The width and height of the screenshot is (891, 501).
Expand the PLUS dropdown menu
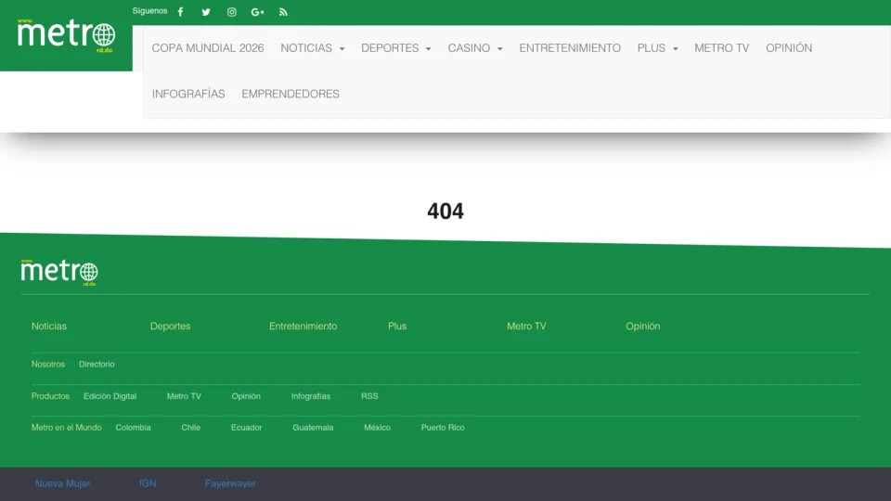tap(657, 48)
